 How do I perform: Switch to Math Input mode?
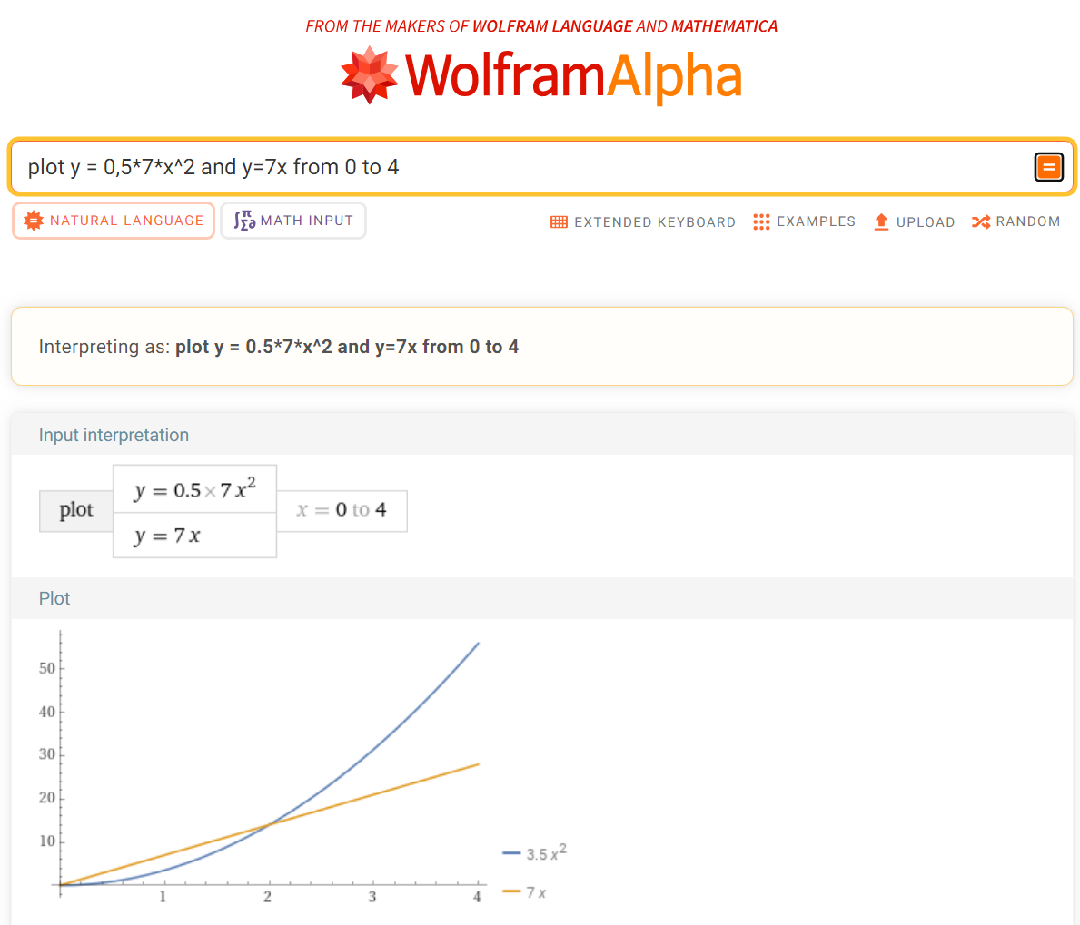click(292, 221)
